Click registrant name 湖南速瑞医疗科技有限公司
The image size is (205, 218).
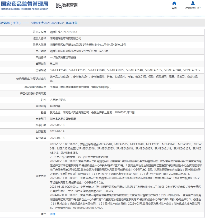point(66,38)
